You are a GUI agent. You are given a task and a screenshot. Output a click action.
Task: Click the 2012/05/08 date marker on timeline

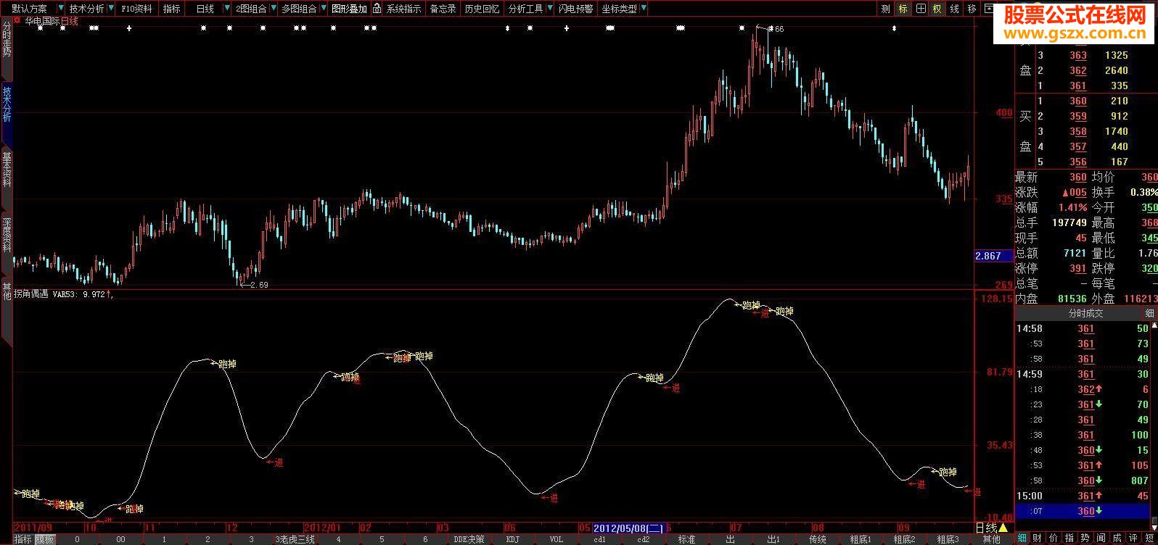point(628,528)
